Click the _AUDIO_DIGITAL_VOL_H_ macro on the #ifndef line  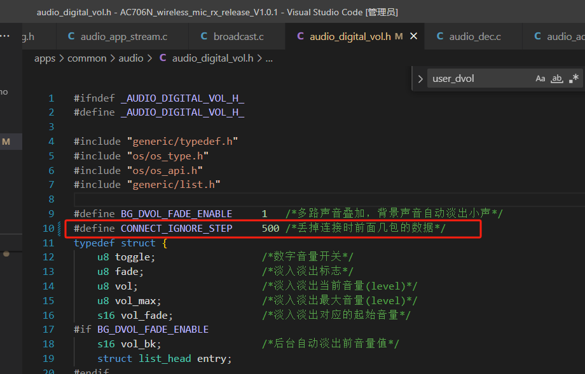click(x=182, y=98)
